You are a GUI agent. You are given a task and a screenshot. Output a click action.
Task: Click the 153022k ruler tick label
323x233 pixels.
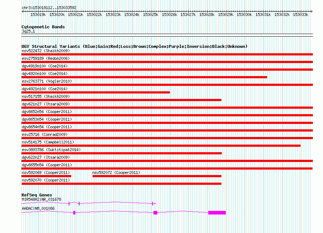point(94,14)
